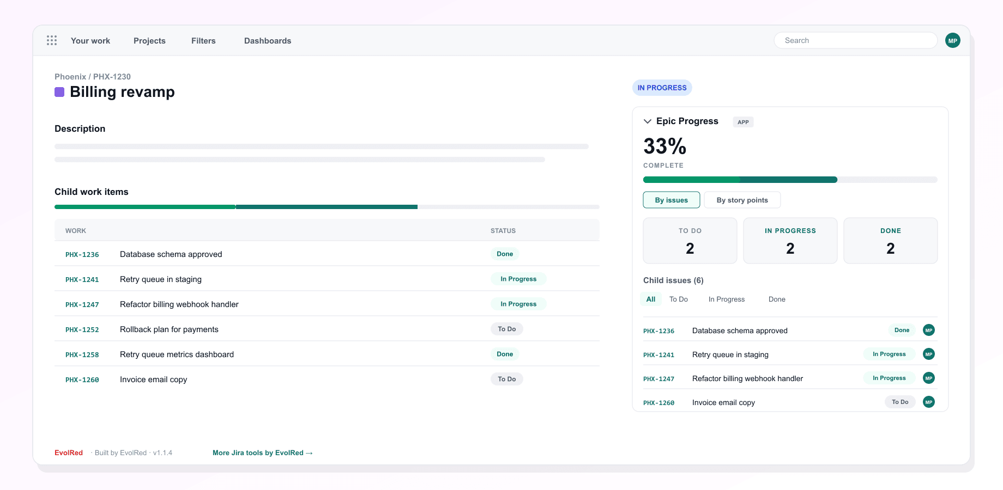This screenshot has height=490, width=1003.
Task: Click Done badge for PHX-1236 in Epic Progress
Action: click(x=902, y=330)
